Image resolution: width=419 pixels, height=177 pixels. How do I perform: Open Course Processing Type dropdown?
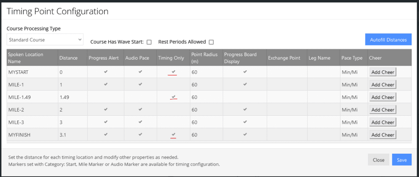pos(45,40)
